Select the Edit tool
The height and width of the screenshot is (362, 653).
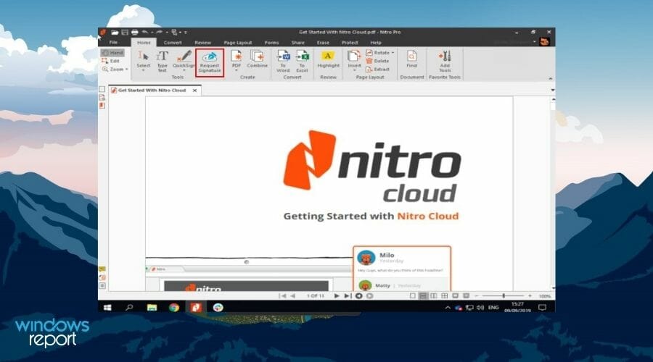(x=111, y=61)
